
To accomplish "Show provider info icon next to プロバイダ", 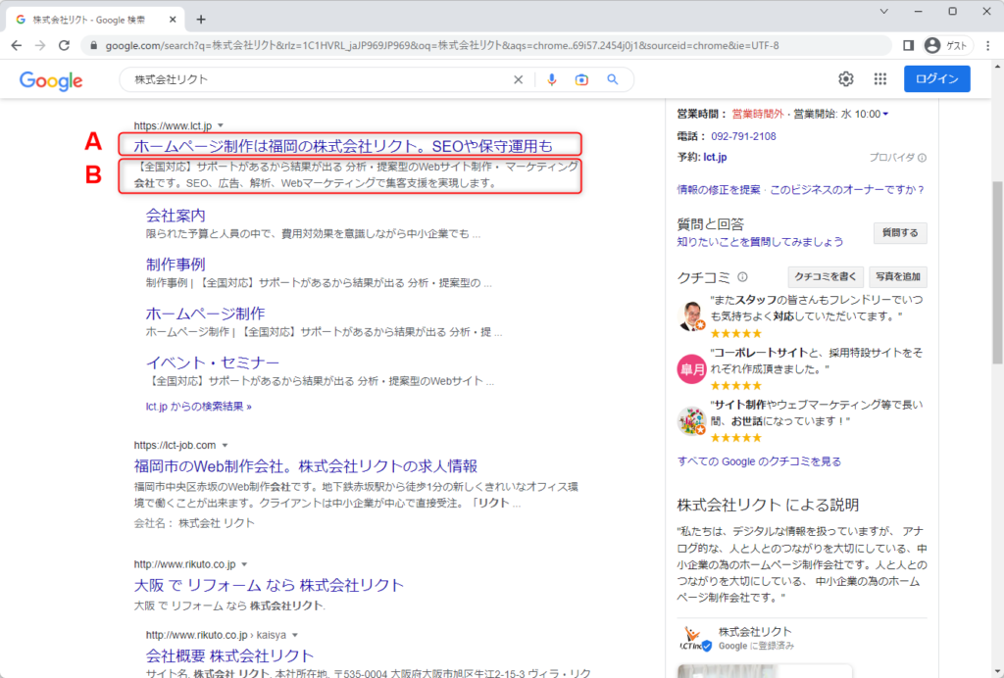I will click(x=922, y=158).
